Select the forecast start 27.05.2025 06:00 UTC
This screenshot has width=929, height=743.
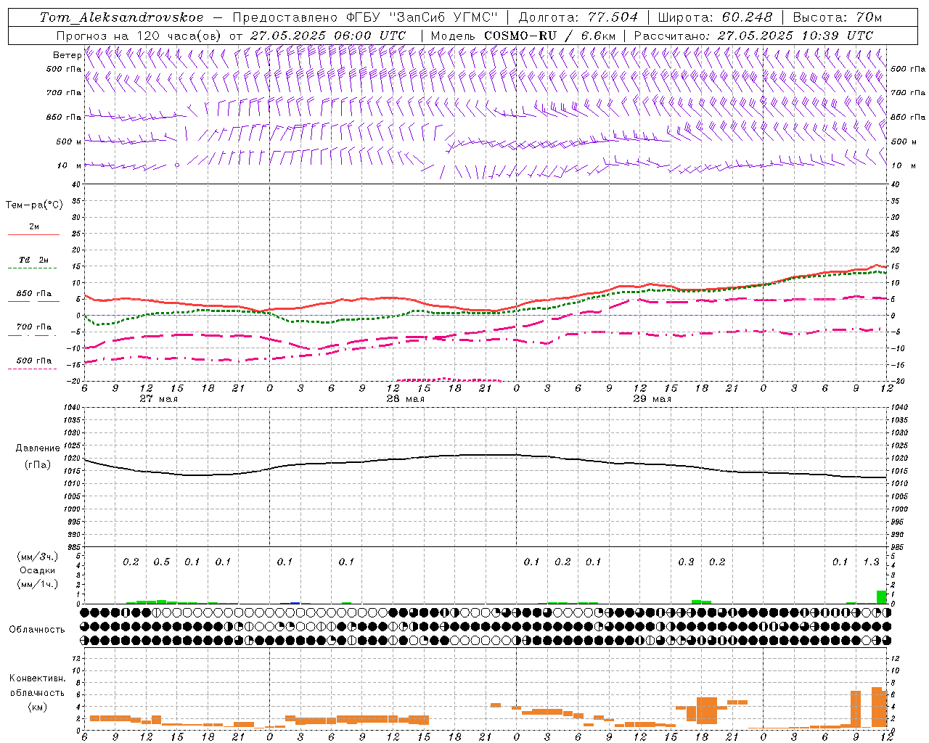click(x=328, y=36)
